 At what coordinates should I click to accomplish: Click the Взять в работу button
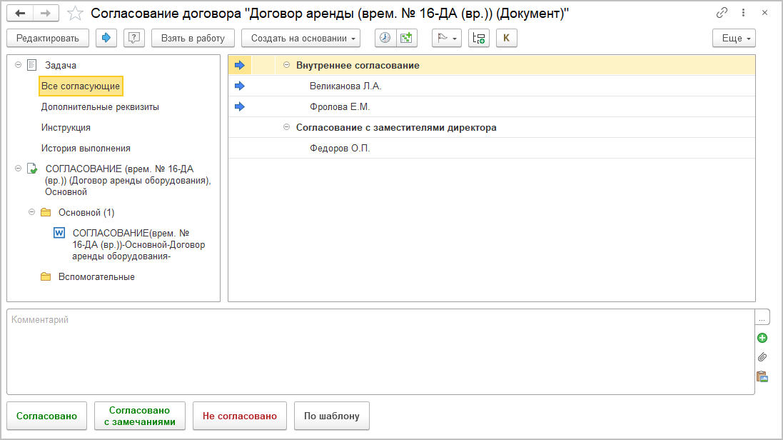[x=193, y=38]
